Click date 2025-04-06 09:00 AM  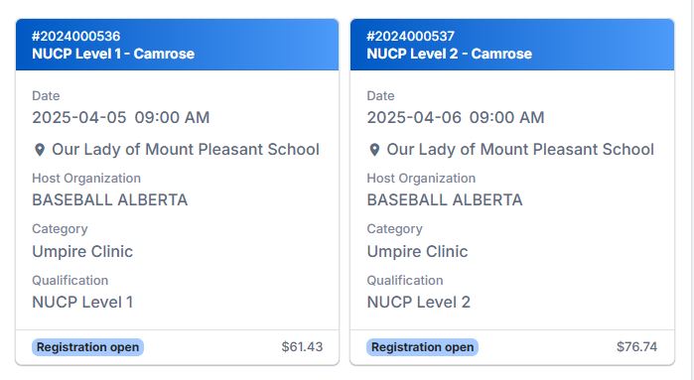tap(456, 118)
